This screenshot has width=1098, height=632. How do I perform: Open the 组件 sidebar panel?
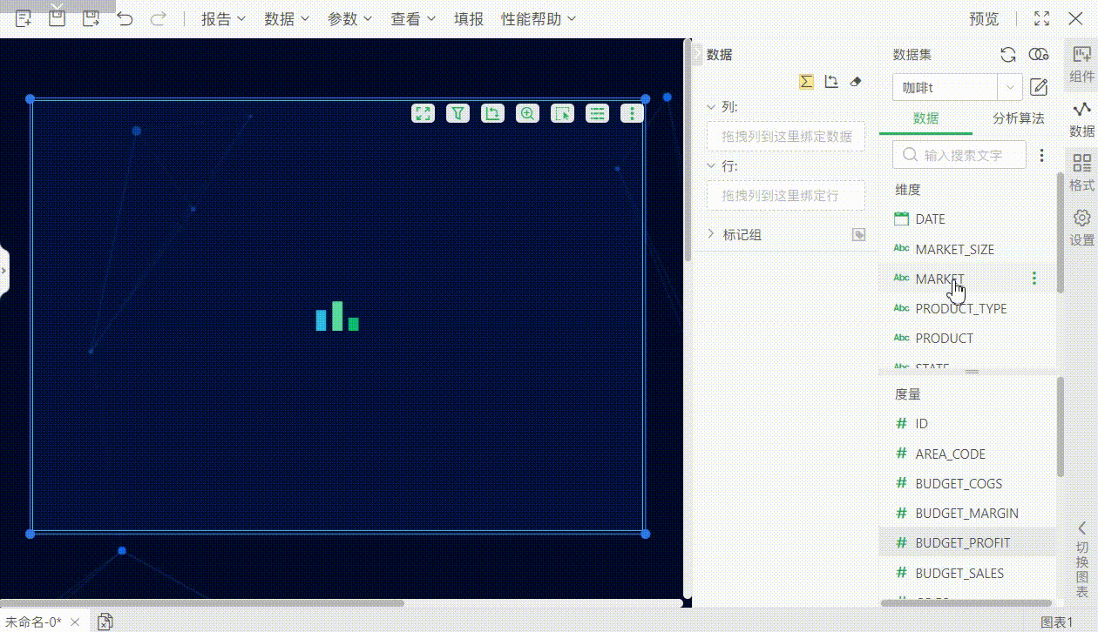click(x=1081, y=64)
